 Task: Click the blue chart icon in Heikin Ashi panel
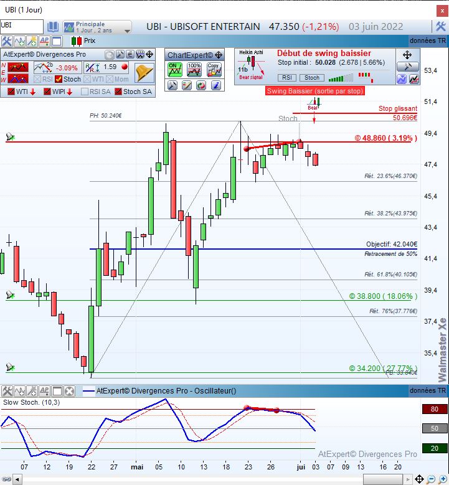tap(402, 79)
